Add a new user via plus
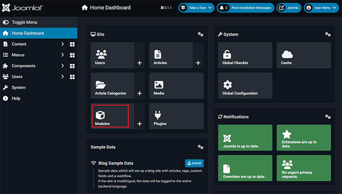342x194 pixels. pyautogui.click(x=140, y=63)
